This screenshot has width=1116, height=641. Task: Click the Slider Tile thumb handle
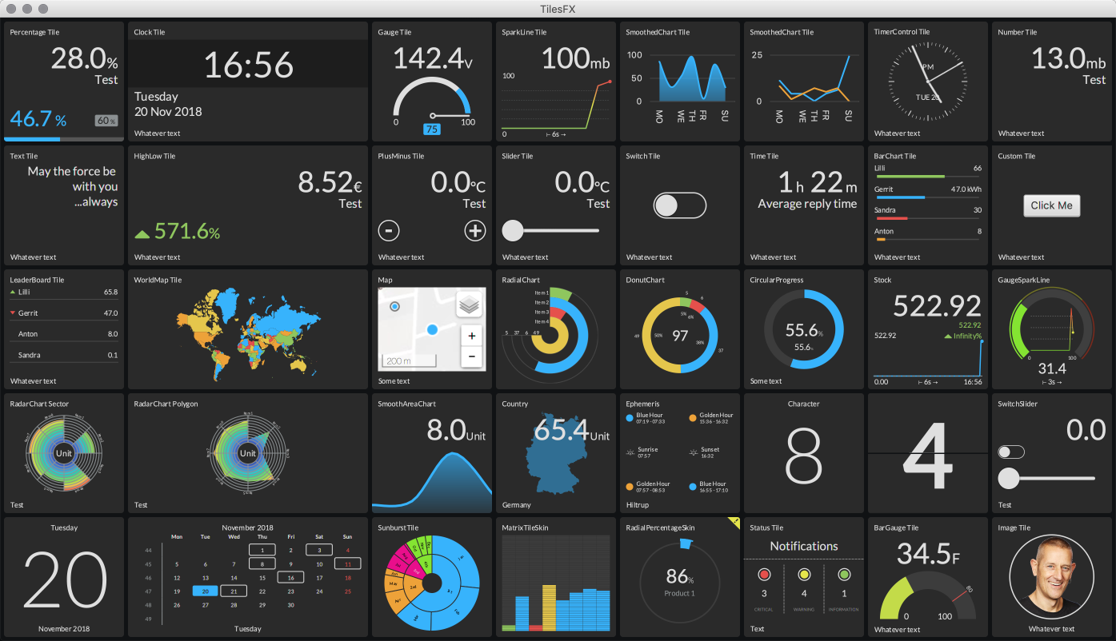click(512, 231)
